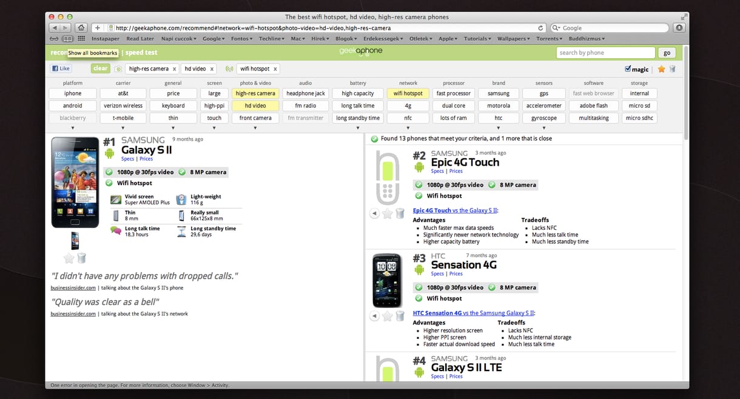Turn off the hd video filter button
Viewport: 740px width, 399px height.
point(255,106)
